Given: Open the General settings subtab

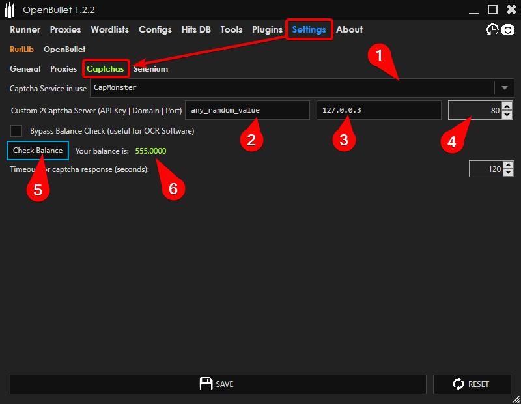Looking at the screenshot, I should [25, 69].
